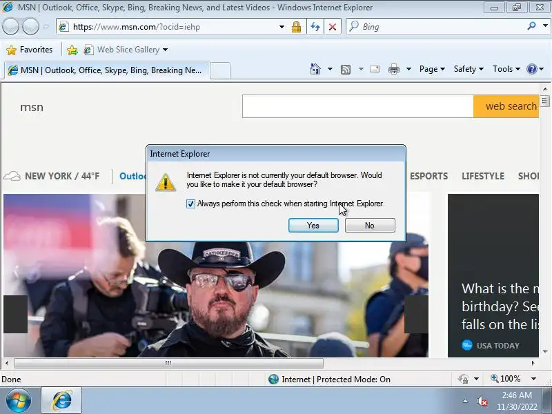Click the Internet Explorer taskbar icon

click(62, 401)
